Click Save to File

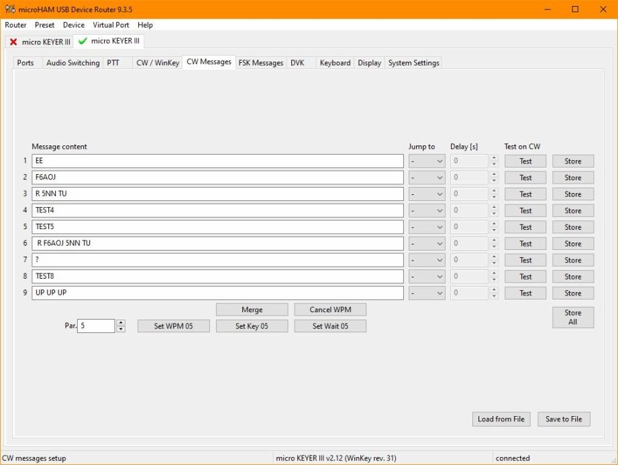coord(563,419)
